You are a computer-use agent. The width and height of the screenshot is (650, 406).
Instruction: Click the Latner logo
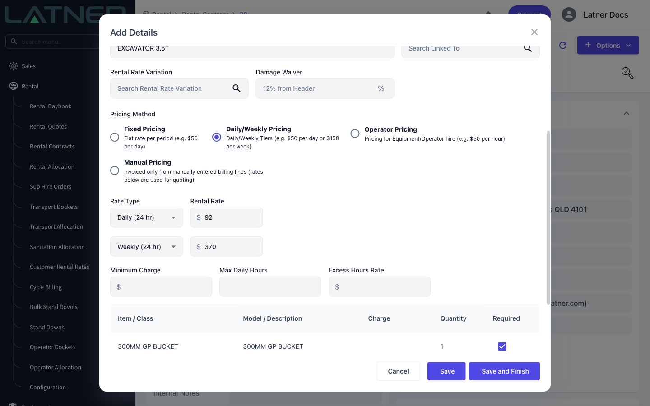pos(65,14)
